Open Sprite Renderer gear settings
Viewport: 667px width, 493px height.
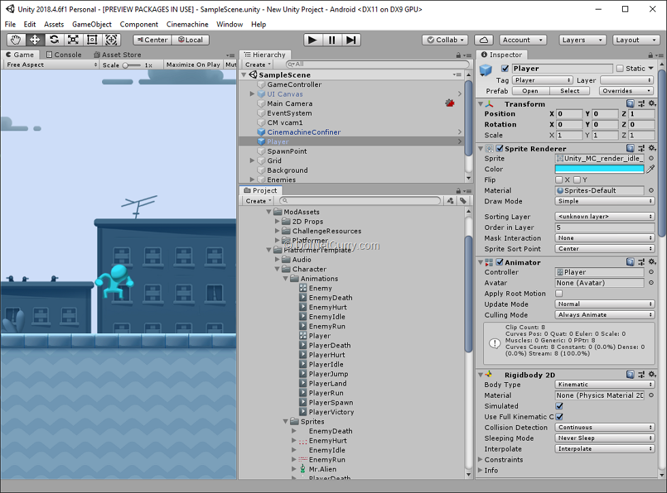coord(652,148)
